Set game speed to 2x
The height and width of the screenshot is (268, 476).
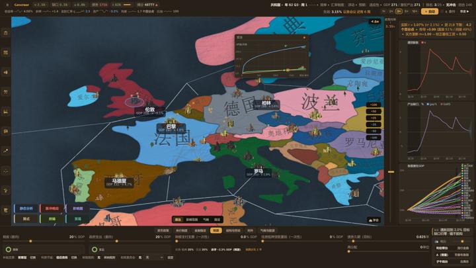[391, 11]
